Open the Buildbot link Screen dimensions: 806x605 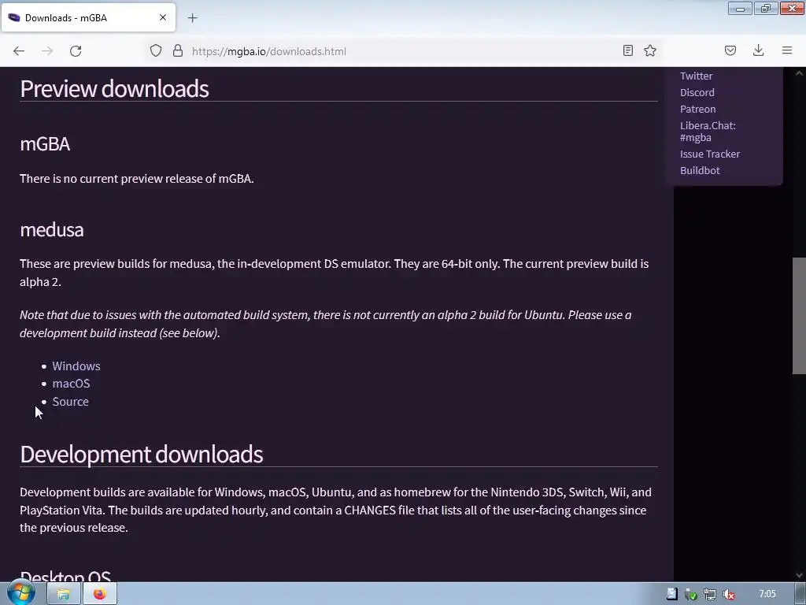(x=700, y=170)
